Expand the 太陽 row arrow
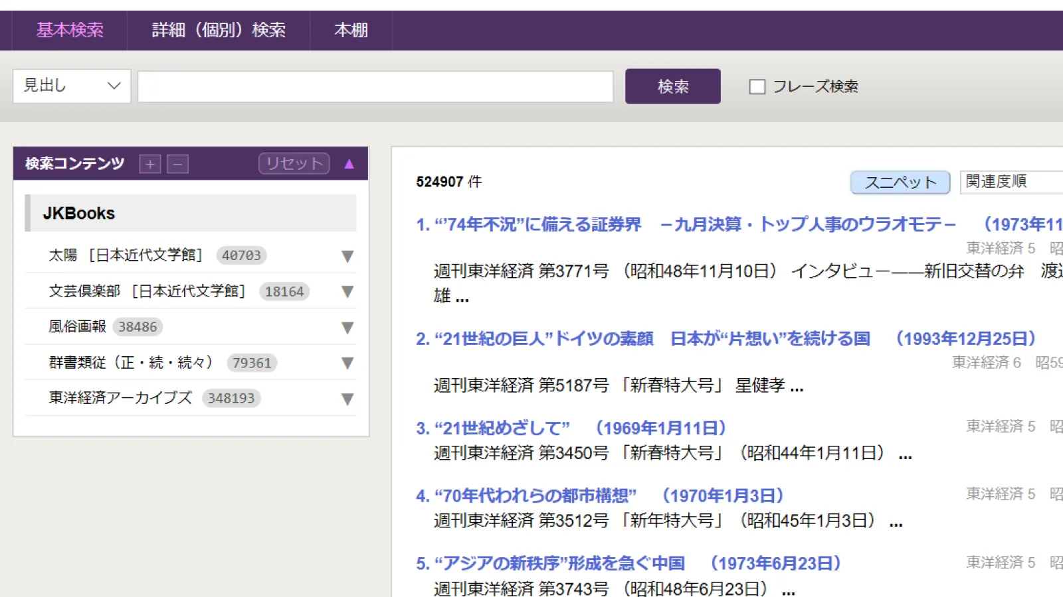The image size is (1063, 597). 347,256
